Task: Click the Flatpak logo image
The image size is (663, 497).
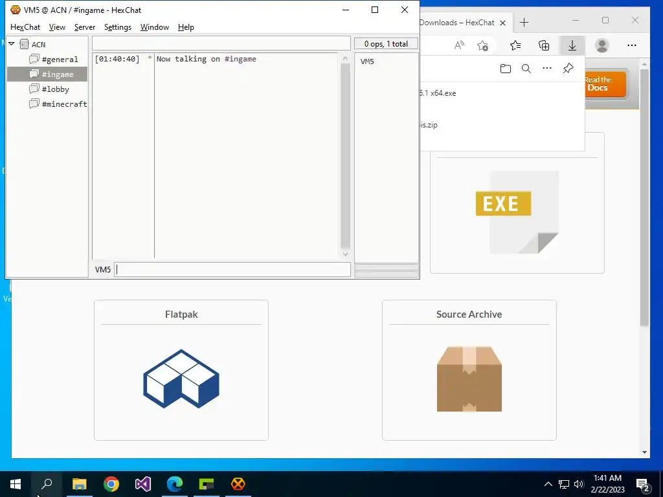Action: (x=181, y=379)
